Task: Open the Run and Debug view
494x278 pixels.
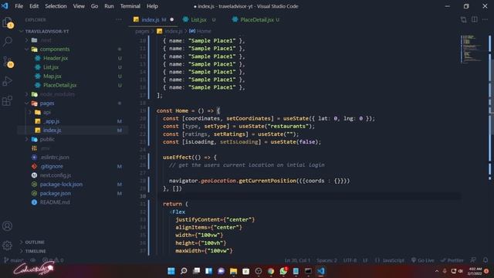Action: pos(7,81)
